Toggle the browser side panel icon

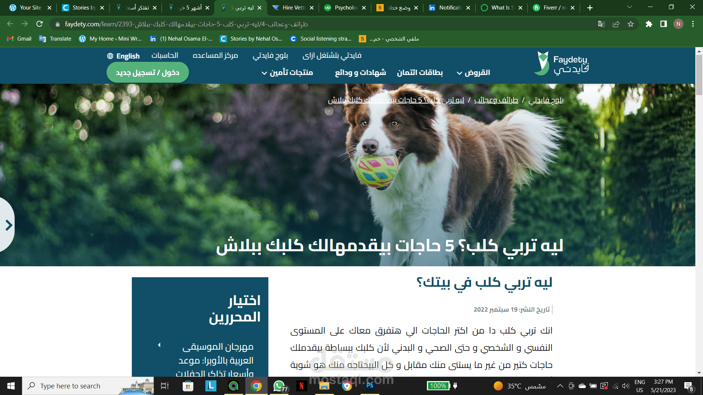(663, 24)
